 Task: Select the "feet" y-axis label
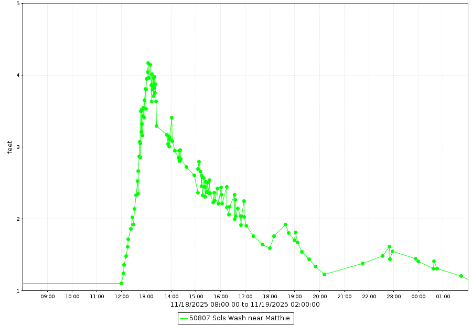tap(9, 146)
